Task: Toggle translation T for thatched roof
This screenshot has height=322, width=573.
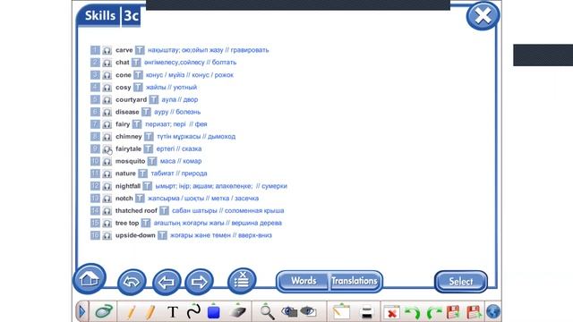Action: click(x=164, y=211)
